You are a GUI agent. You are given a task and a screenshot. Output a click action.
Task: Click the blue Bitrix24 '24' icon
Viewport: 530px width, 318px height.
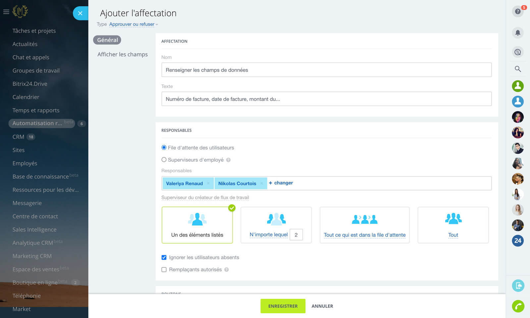point(517,241)
